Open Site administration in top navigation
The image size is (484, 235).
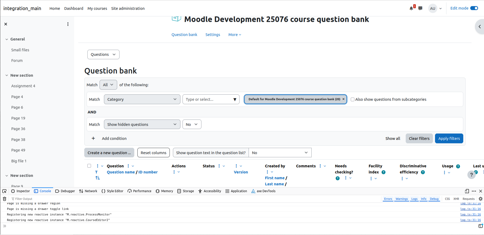click(128, 8)
